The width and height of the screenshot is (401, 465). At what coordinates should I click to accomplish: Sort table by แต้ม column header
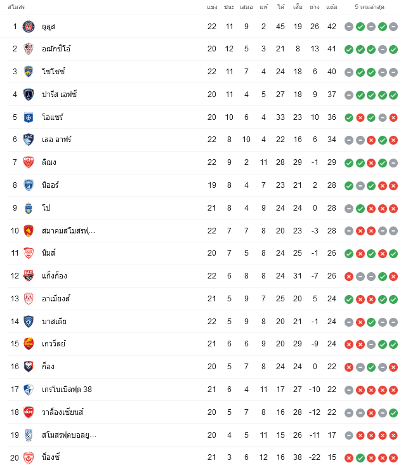[332, 7]
